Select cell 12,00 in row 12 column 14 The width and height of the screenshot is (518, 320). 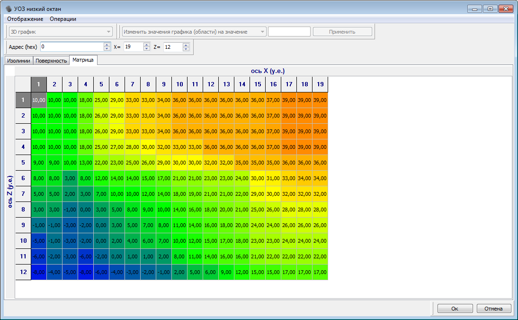[x=242, y=272]
